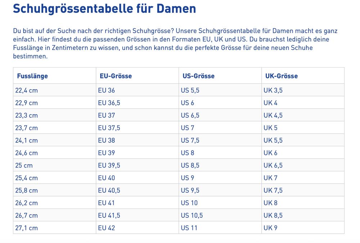Click the 25,8 cm cell
The image size is (360, 243).
pos(55,190)
